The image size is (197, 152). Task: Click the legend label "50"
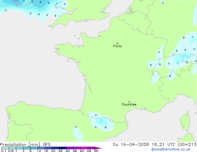[96, 151]
